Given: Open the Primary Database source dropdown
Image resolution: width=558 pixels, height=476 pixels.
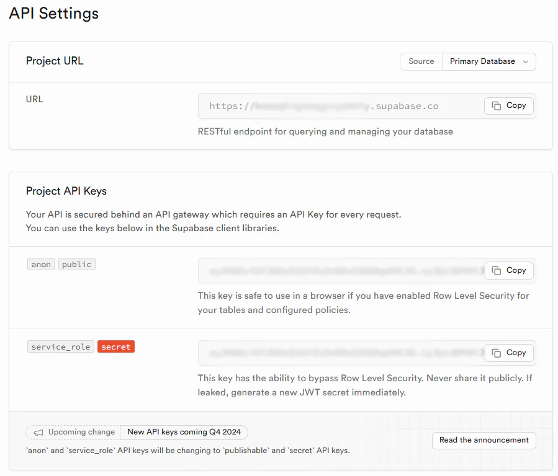Looking at the screenshot, I should coord(489,61).
